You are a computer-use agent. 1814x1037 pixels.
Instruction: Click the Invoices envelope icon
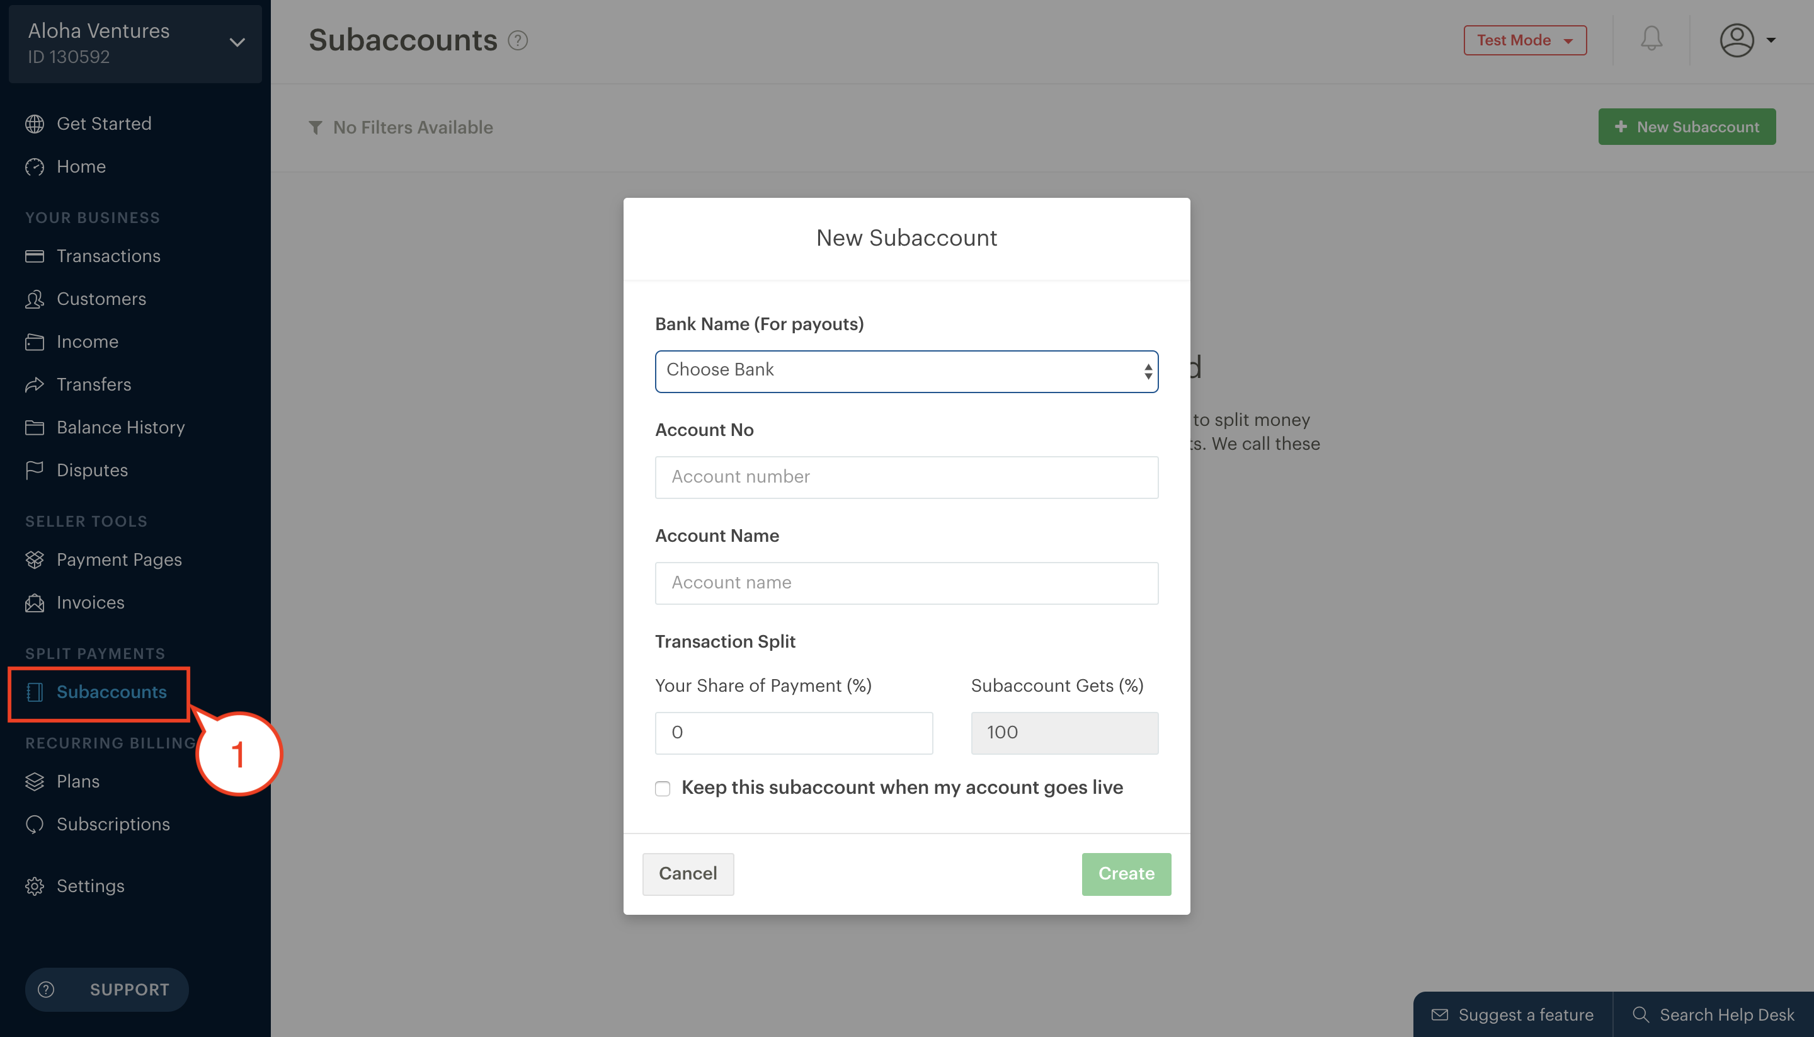(x=34, y=602)
